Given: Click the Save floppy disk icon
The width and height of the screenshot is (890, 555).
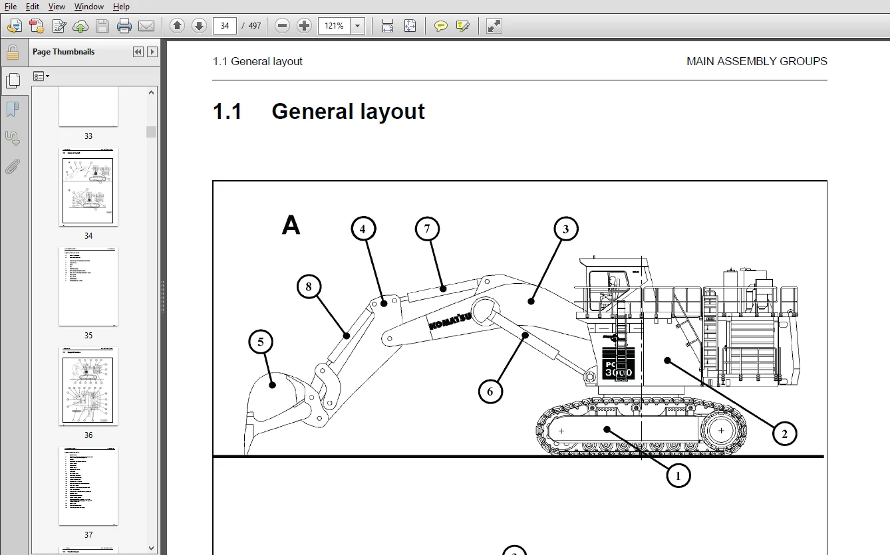Looking at the screenshot, I should click(102, 26).
